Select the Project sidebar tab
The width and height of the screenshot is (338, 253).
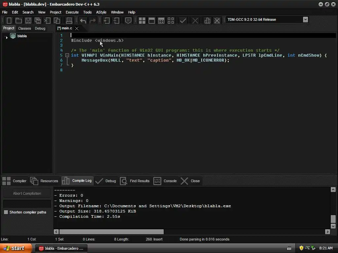point(9,28)
